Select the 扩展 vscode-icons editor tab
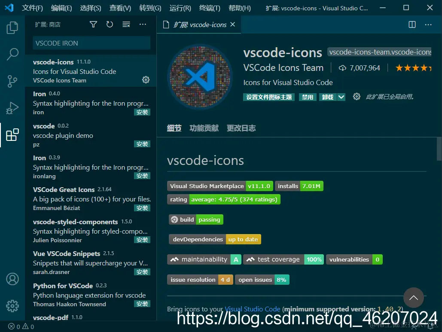The image size is (442, 332). click(x=199, y=24)
